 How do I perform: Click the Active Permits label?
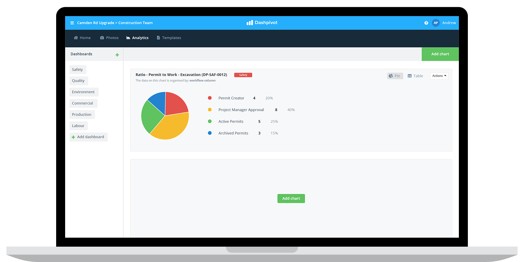click(x=231, y=121)
